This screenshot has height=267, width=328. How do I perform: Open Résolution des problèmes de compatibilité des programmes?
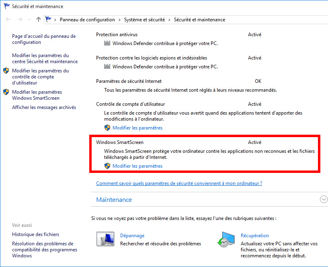(45, 250)
